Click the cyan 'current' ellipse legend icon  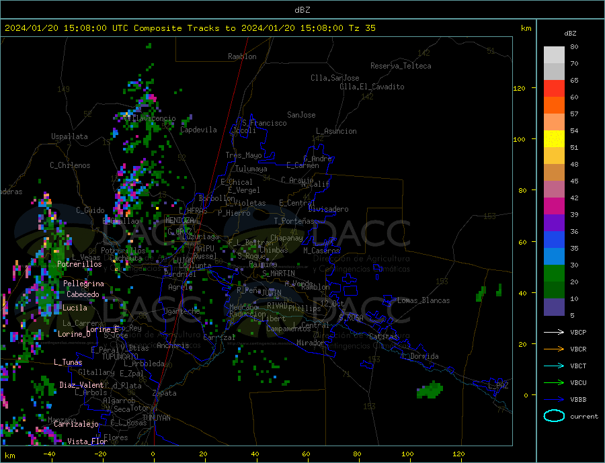point(554,416)
